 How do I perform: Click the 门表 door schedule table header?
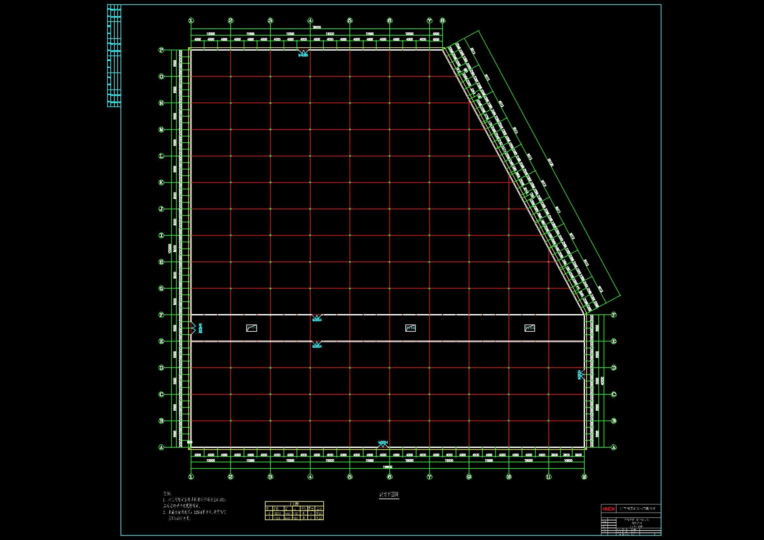[x=295, y=504]
